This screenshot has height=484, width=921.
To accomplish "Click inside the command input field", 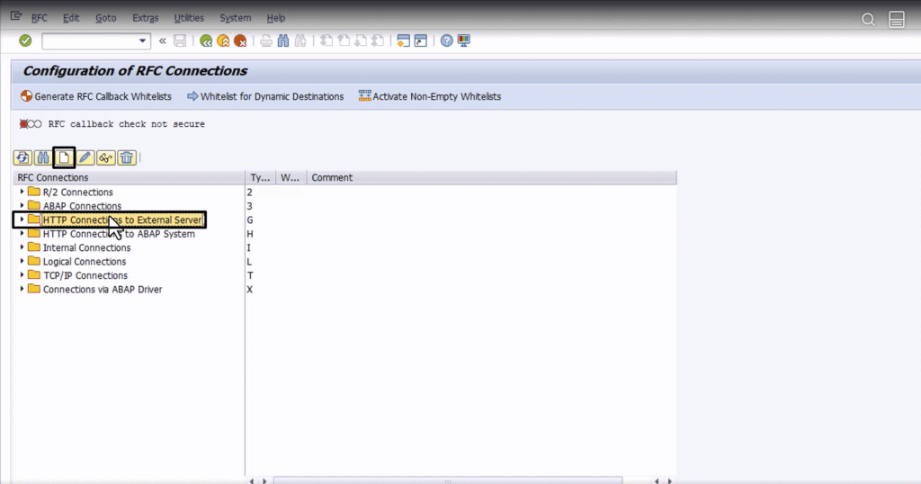I will (89, 40).
